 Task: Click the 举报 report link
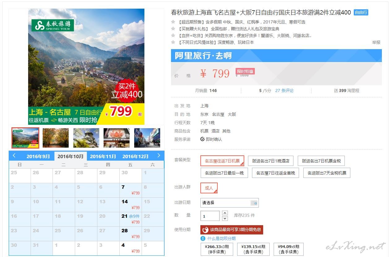pyautogui.click(x=376, y=42)
